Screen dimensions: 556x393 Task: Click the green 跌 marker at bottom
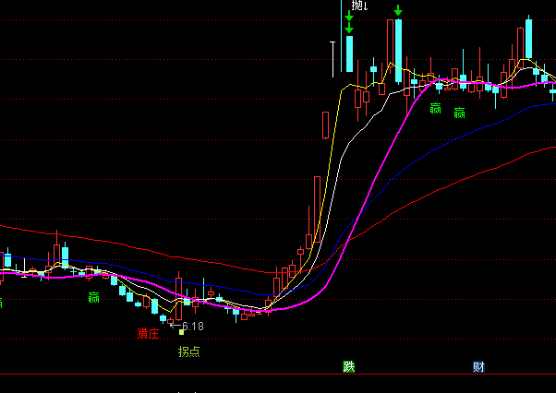pos(348,366)
